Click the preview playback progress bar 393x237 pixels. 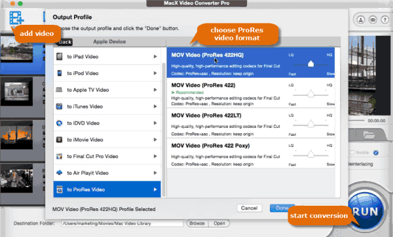click(356, 121)
